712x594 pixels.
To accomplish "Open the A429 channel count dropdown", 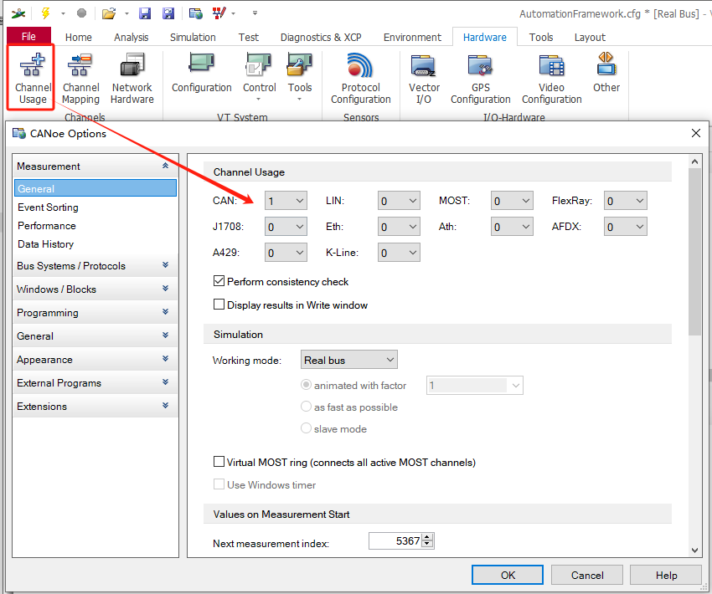I will pyautogui.click(x=286, y=253).
